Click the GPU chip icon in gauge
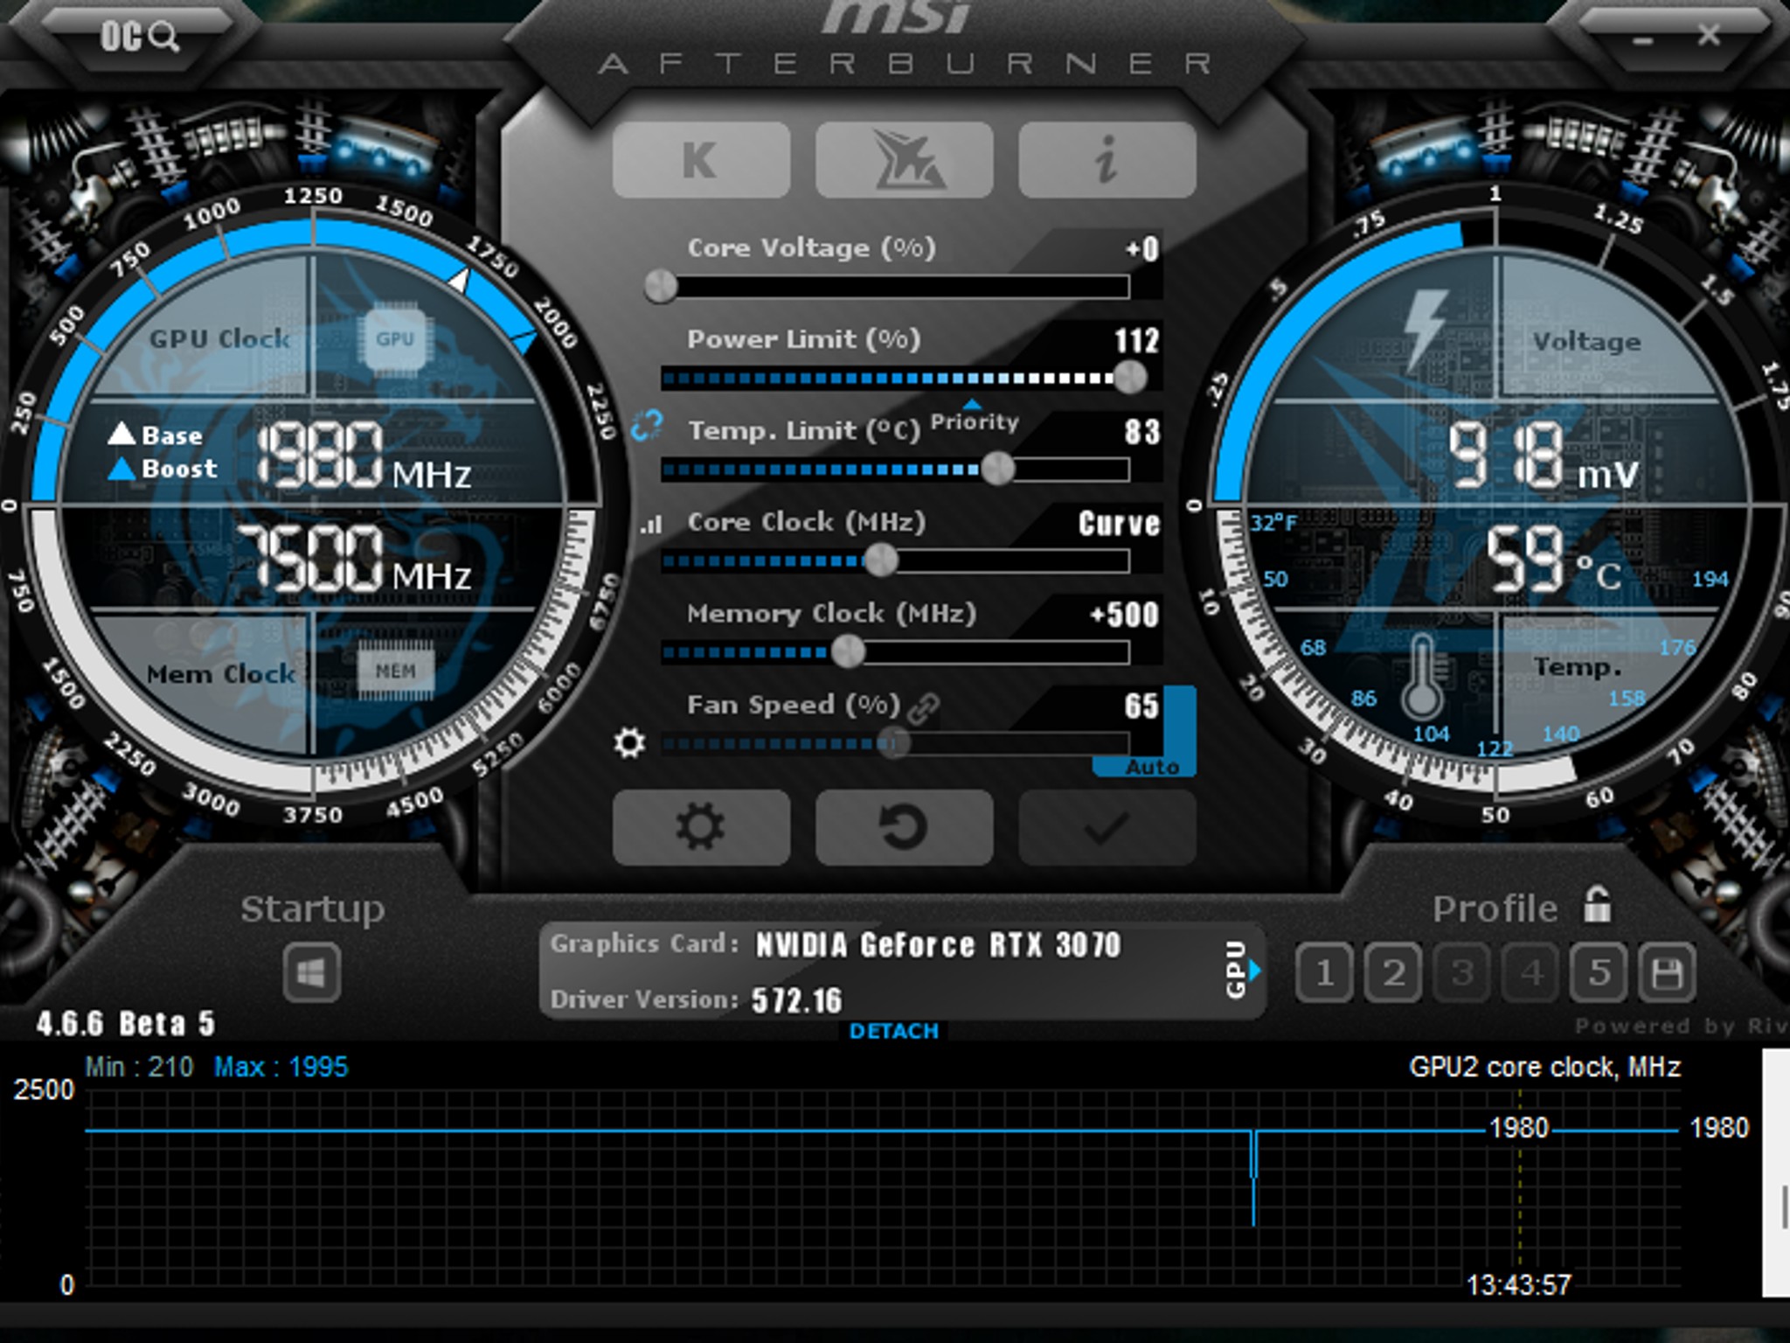The image size is (1790, 1343). click(x=395, y=338)
